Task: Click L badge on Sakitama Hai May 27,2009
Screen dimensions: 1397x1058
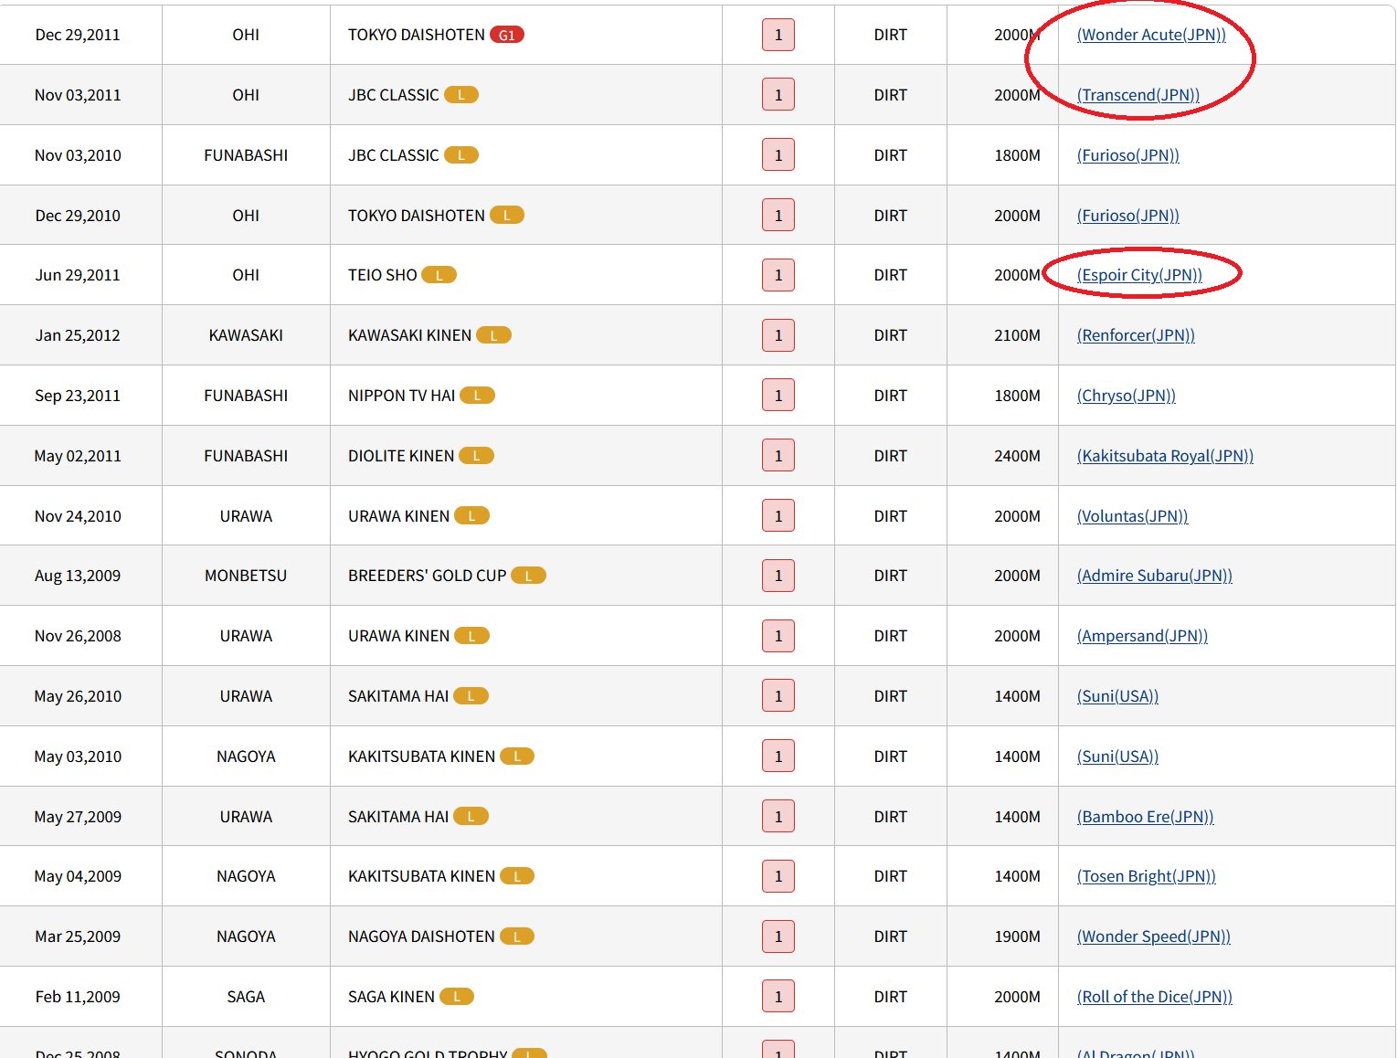Action: coord(471,817)
